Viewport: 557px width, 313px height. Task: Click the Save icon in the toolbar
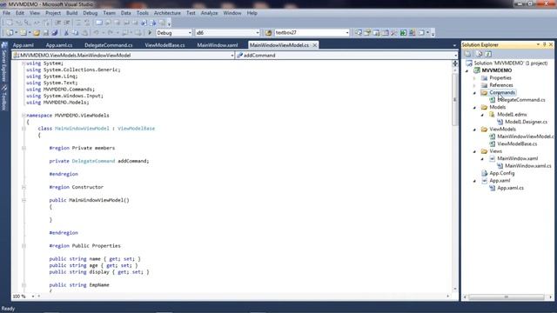46,33
